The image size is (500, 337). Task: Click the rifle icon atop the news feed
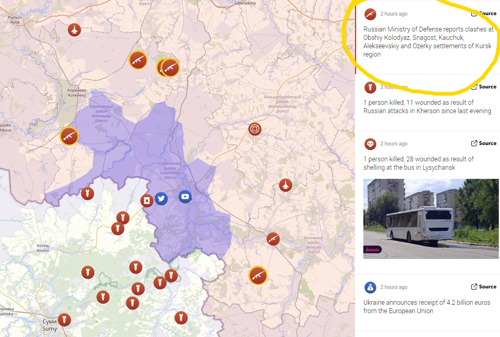coord(370,14)
